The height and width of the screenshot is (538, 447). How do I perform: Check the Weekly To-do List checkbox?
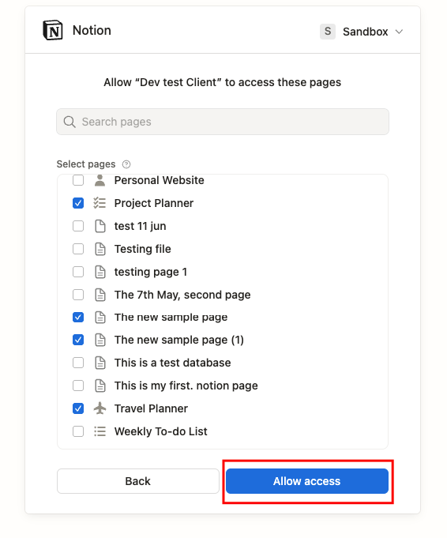[x=78, y=431]
